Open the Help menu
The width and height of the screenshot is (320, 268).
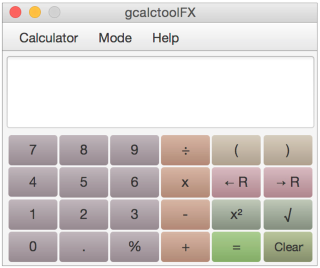166,38
